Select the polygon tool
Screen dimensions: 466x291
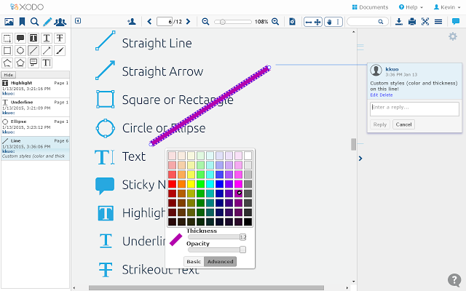pos(20,63)
